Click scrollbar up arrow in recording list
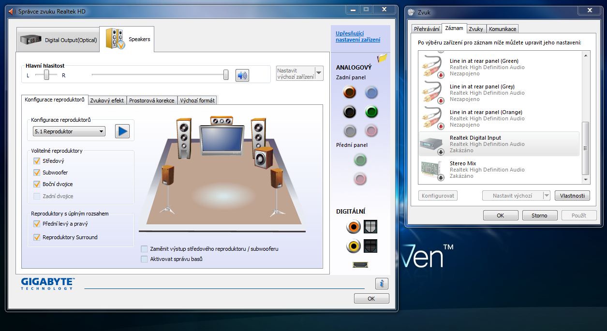Image resolution: width=607 pixels, height=331 pixels. coord(586,56)
